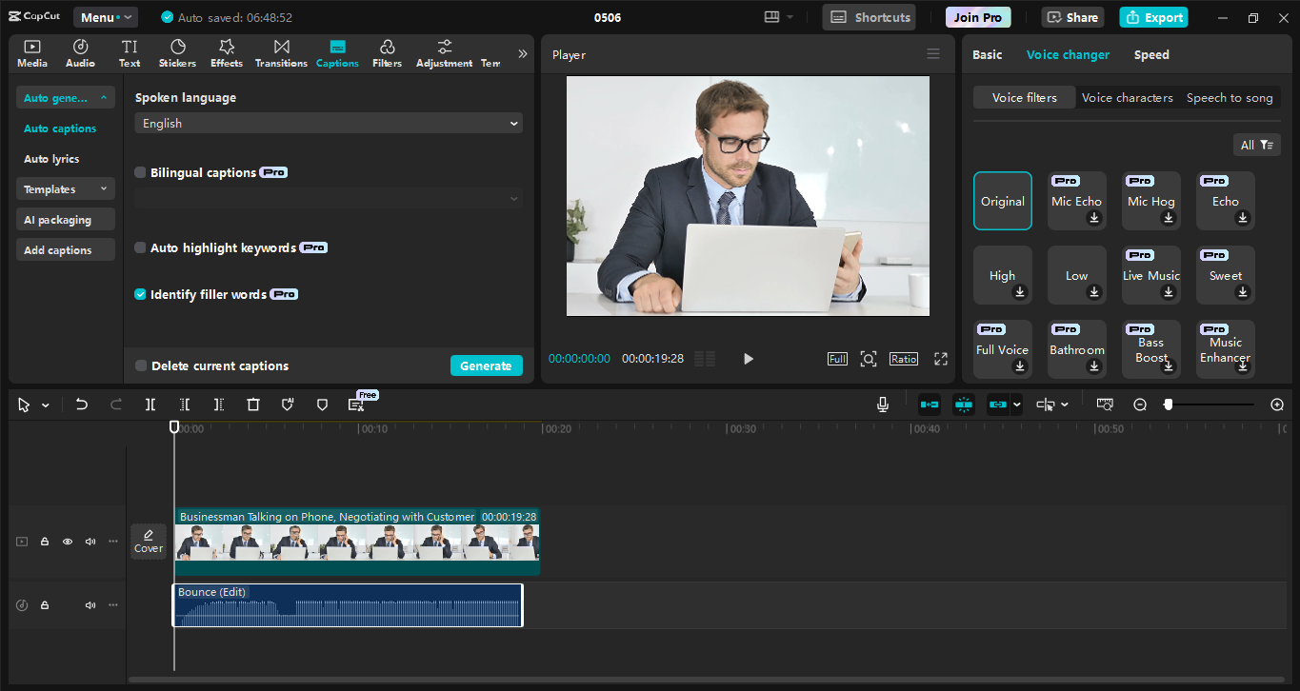Switch to the Voice characters tab
The width and height of the screenshot is (1300, 691).
[x=1128, y=97]
